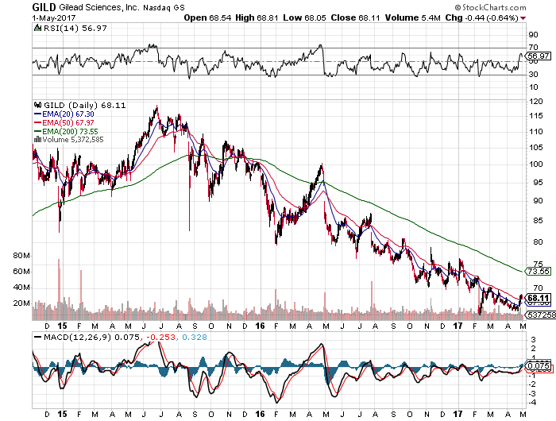Click the 20M volume axis label
The height and width of the screenshot is (421, 556).
click(x=21, y=303)
